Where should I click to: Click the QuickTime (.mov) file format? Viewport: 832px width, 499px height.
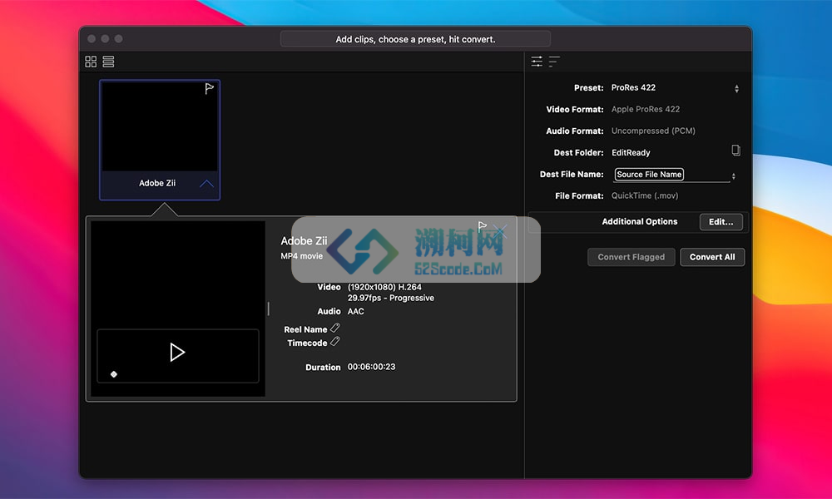click(645, 195)
